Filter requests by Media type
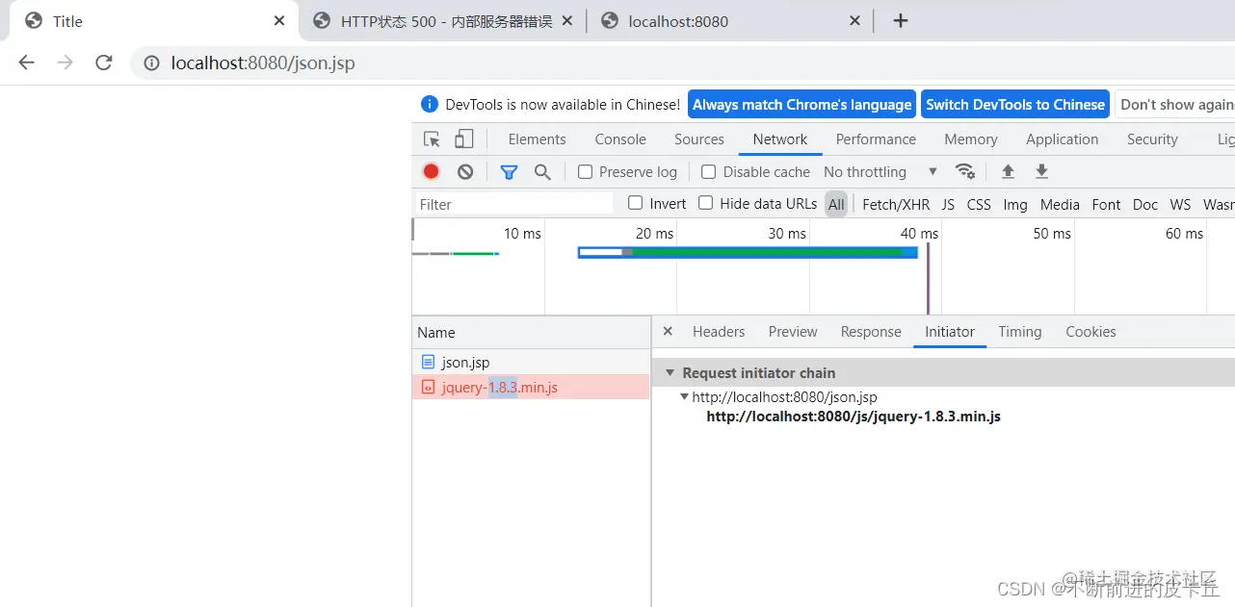 (1060, 204)
